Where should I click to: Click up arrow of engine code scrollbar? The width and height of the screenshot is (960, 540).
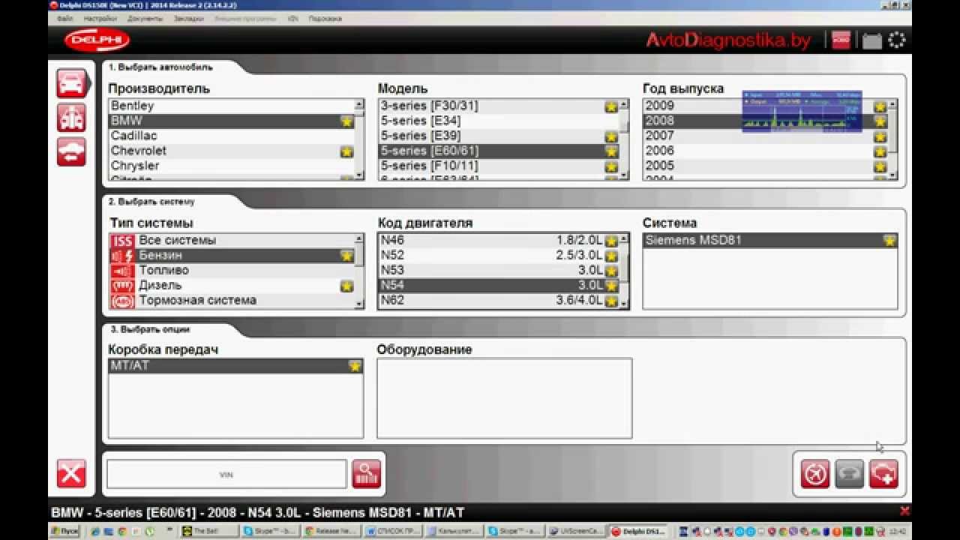tap(624, 239)
